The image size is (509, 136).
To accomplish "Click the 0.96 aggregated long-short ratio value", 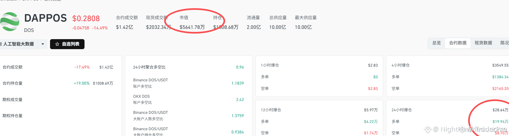I will (x=240, y=67).
